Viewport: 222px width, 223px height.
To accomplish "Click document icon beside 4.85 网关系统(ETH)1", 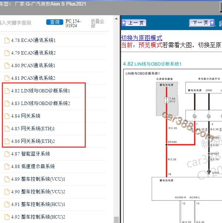I will [7, 128].
